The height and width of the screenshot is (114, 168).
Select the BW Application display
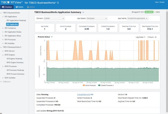pyautogui.click(x=12, y=24)
